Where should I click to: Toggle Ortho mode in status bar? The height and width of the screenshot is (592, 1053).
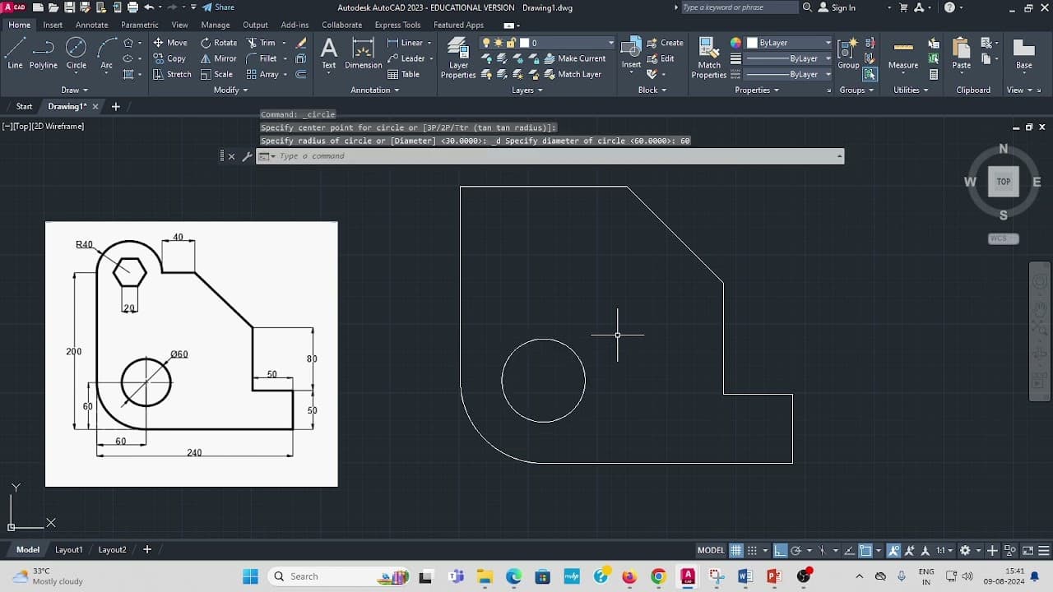click(779, 550)
